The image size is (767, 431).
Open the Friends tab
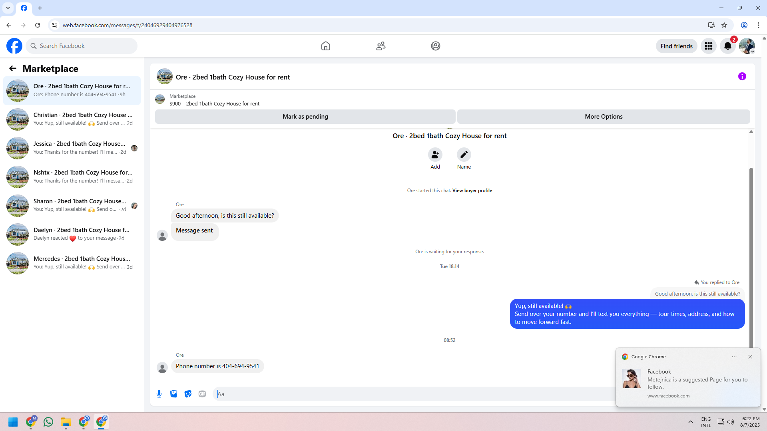[x=381, y=46]
